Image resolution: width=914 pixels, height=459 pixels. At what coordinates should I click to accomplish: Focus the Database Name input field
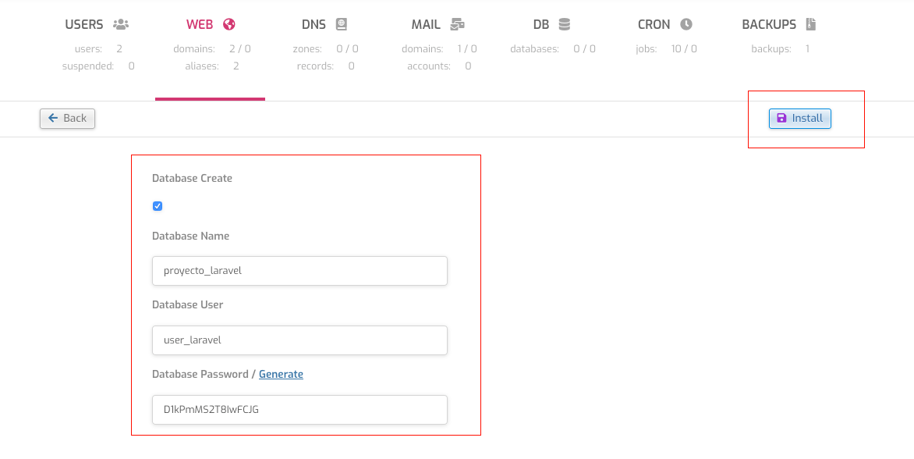tap(299, 271)
